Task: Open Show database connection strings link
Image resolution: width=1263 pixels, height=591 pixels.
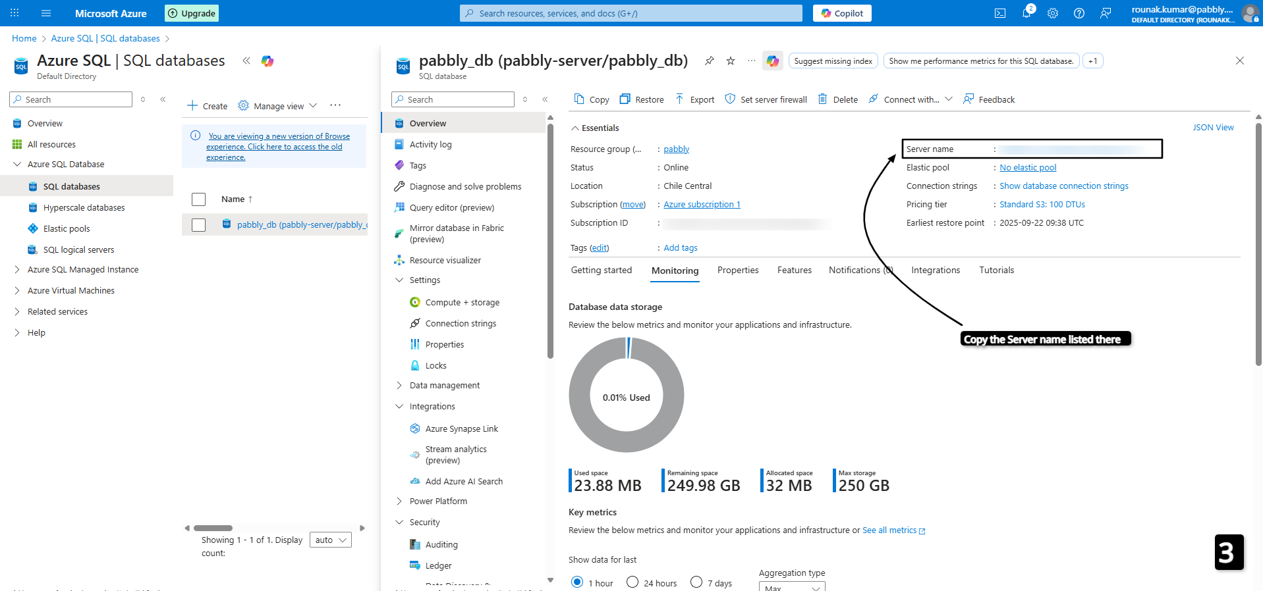Action: click(x=1063, y=186)
